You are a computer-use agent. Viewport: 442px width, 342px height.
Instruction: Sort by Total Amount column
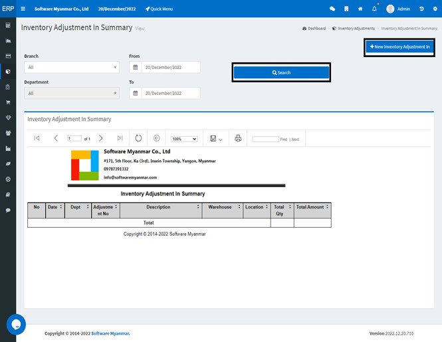[x=327, y=207]
